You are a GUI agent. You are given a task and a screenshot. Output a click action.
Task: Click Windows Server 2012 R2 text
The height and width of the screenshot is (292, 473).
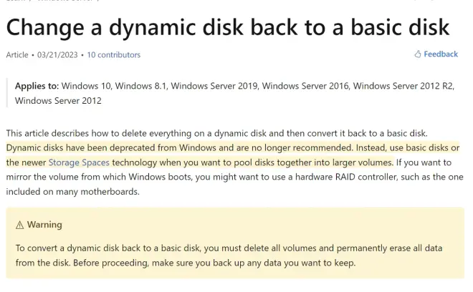pyautogui.click(x=403, y=86)
